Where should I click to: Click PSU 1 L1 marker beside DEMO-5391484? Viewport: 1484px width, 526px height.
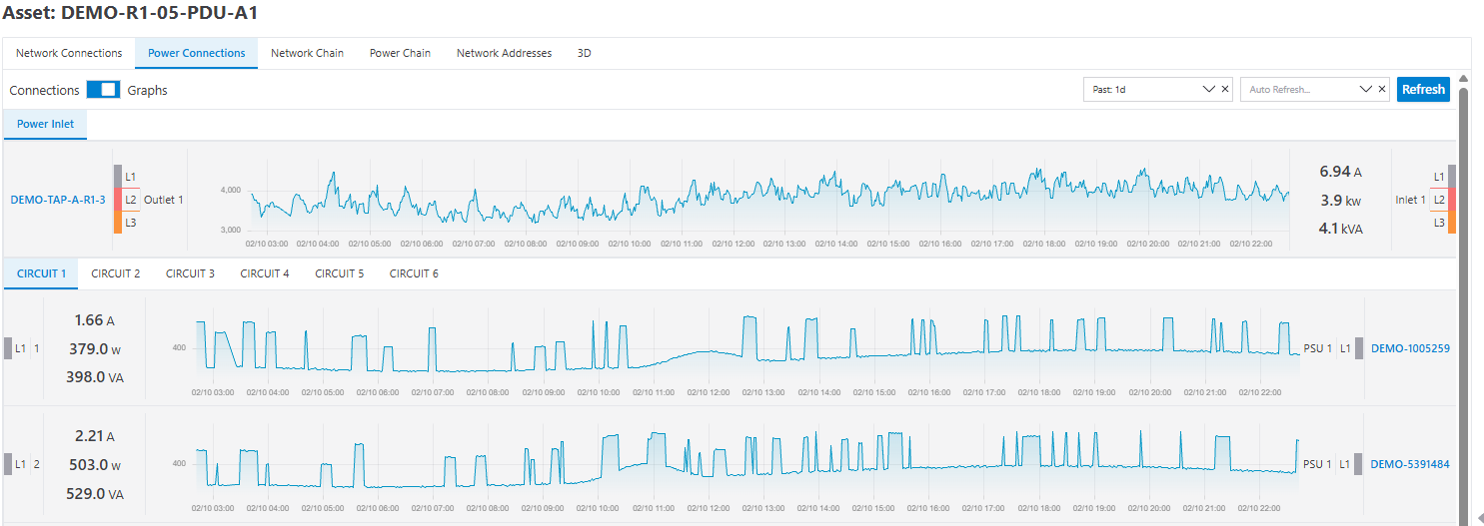[1333, 464]
